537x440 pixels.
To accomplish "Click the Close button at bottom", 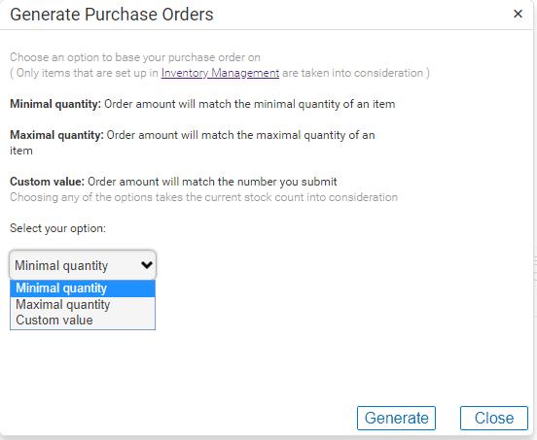I will (494, 418).
